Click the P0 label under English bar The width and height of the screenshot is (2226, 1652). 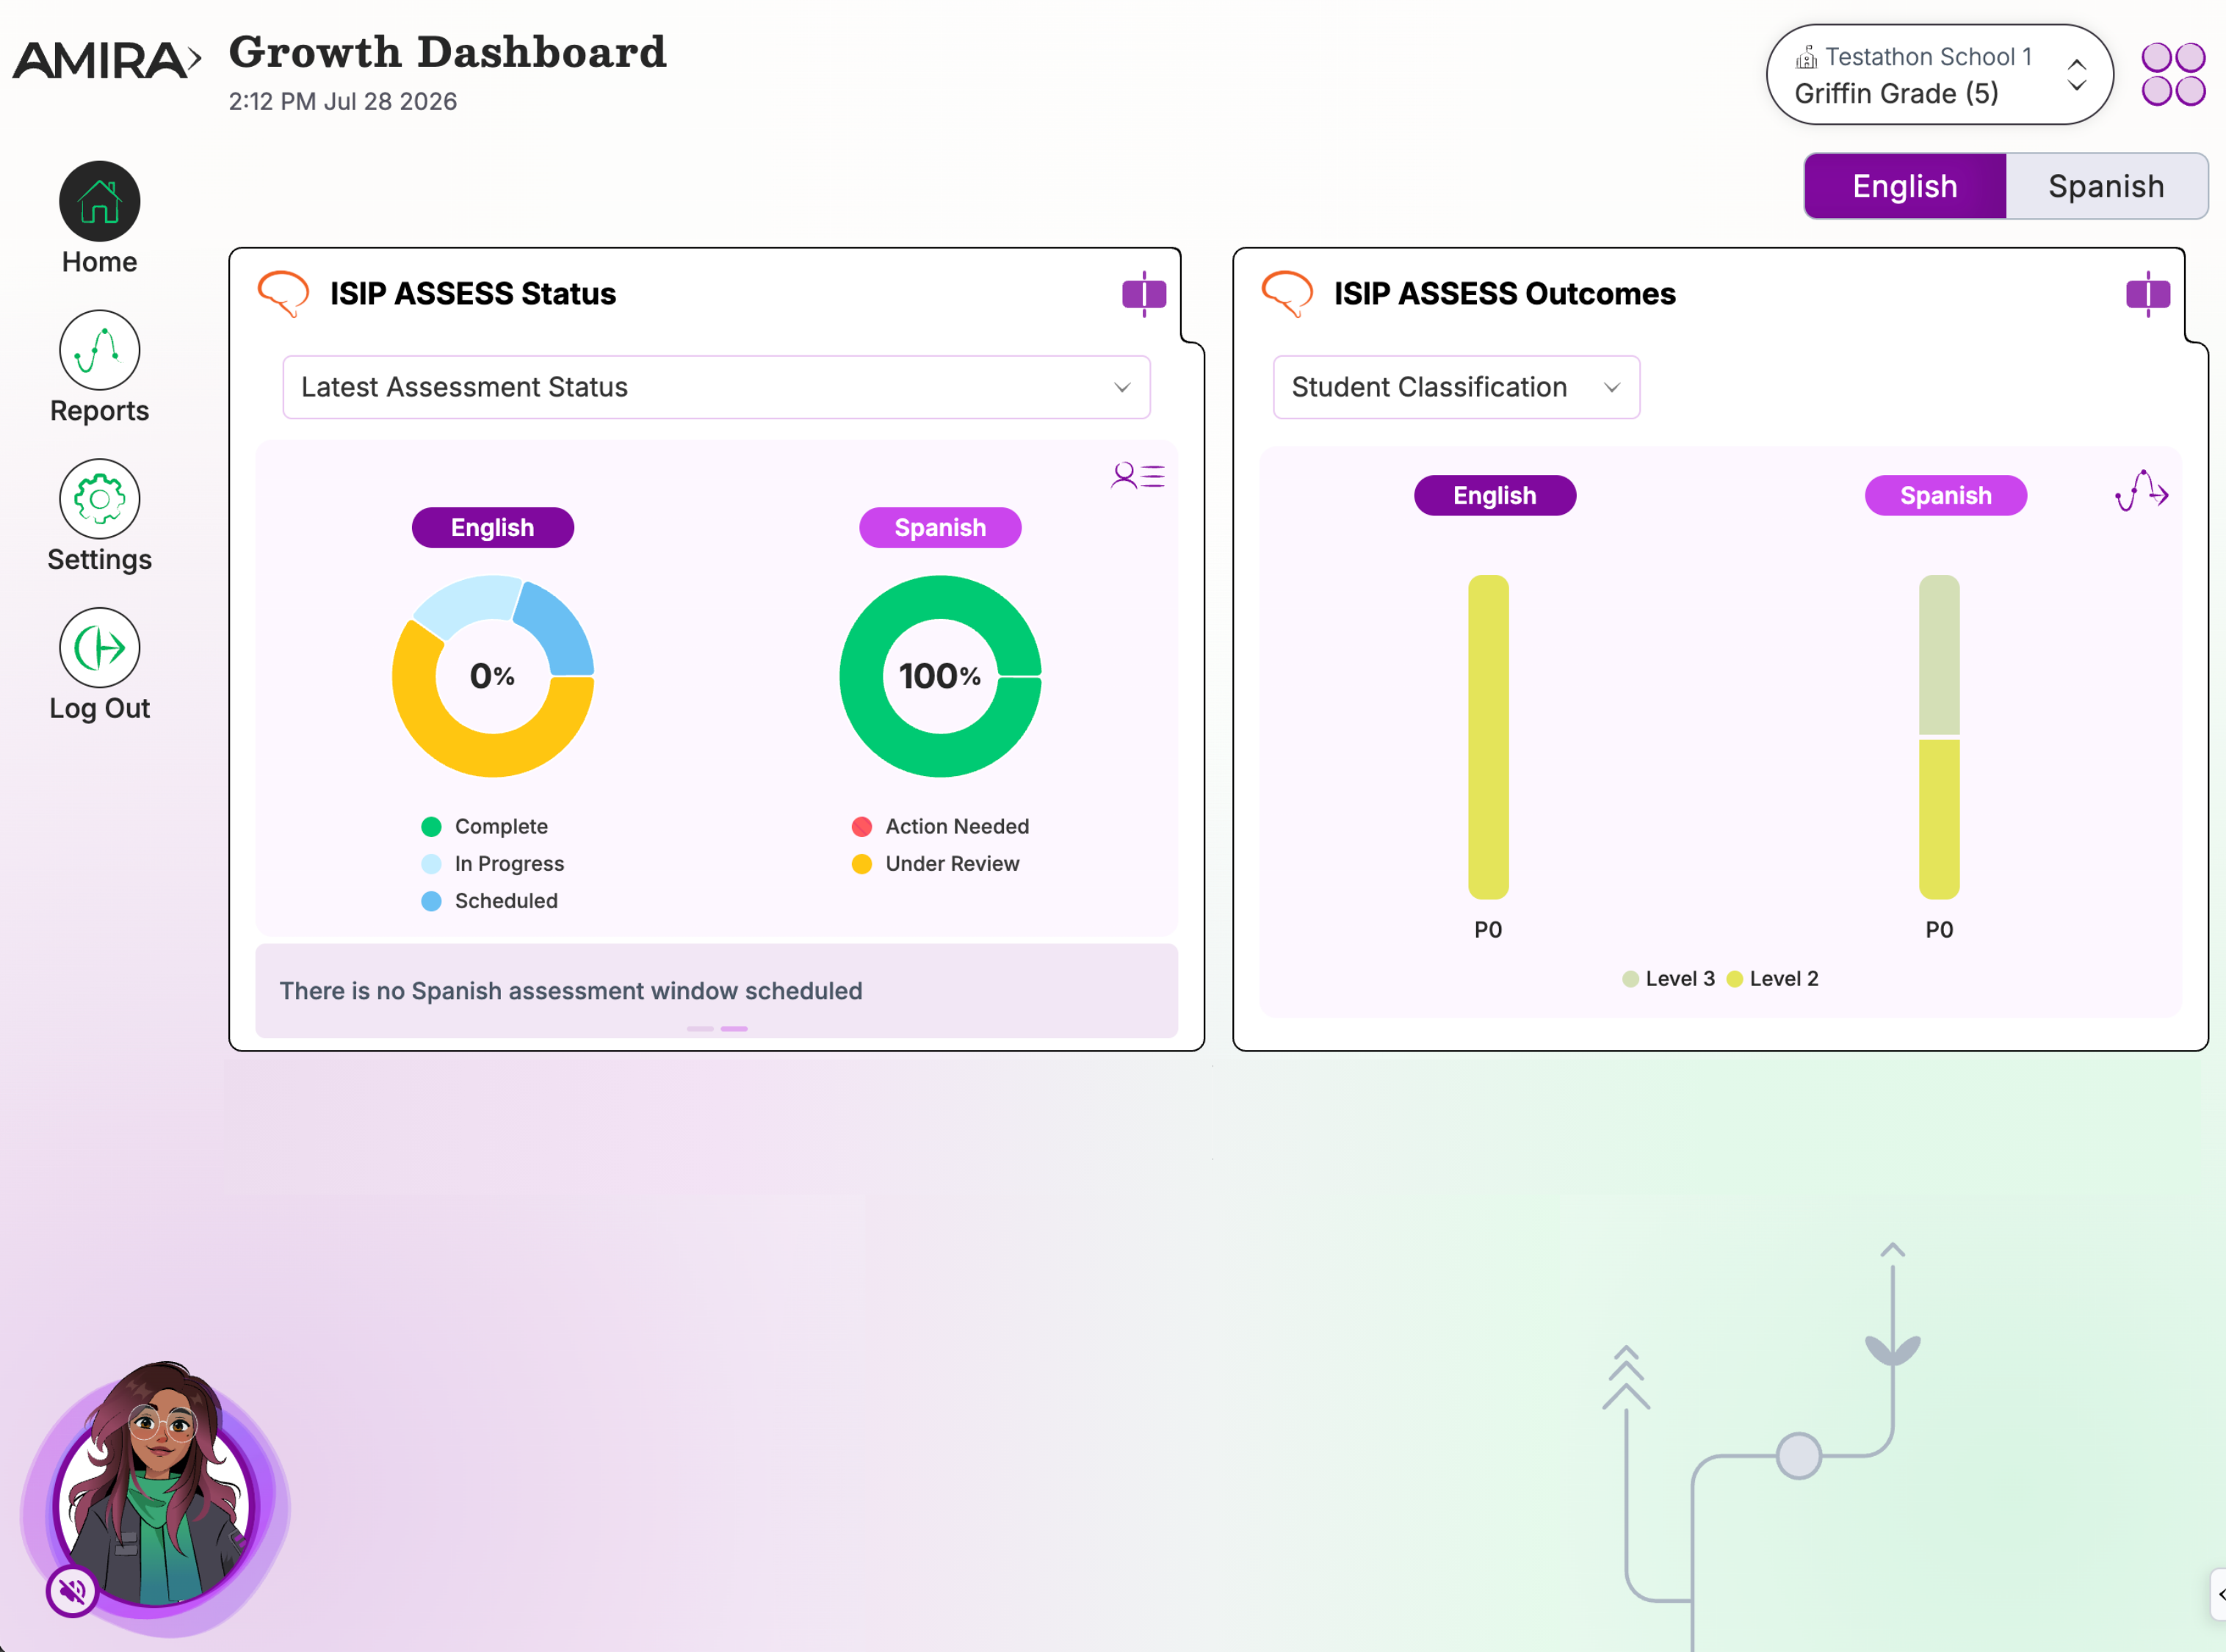point(1488,929)
